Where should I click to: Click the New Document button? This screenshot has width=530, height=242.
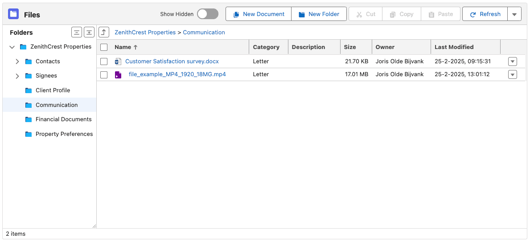click(x=259, y=14)
